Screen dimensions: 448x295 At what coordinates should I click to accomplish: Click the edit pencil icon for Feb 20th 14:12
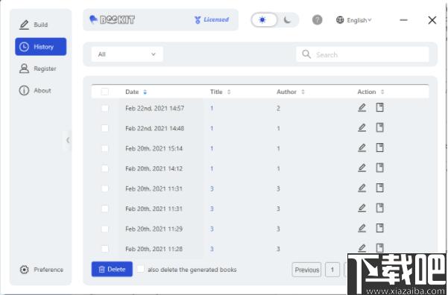(x=362, y=168)
